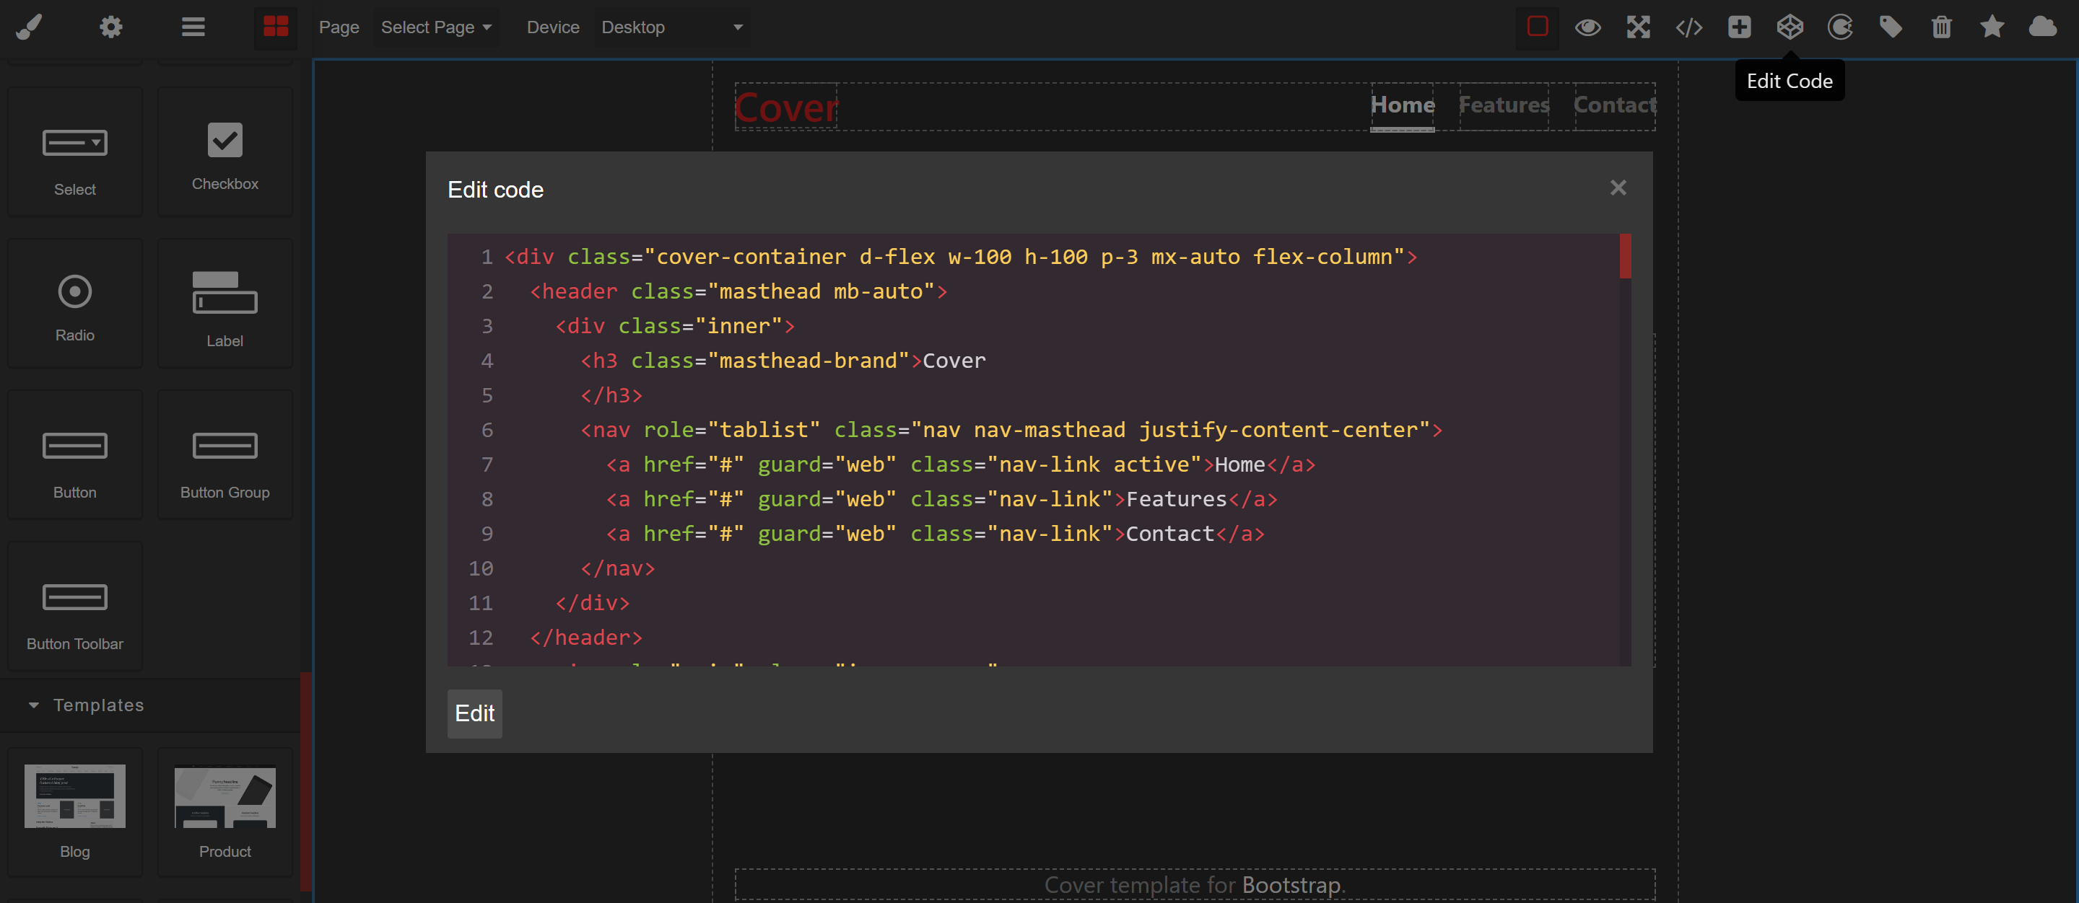Click the CodePen Edit Code icon
The height and width of the screenshot is (903, 2079).
(x=1790, y=27)
